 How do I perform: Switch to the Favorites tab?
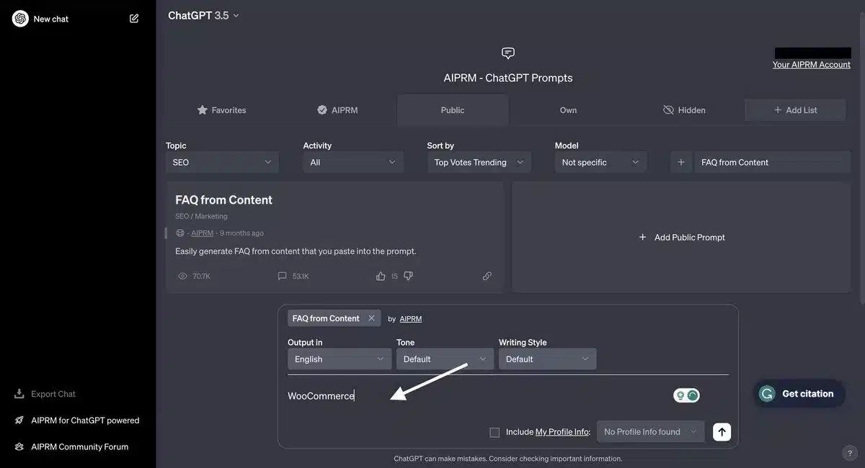(222, 110)
